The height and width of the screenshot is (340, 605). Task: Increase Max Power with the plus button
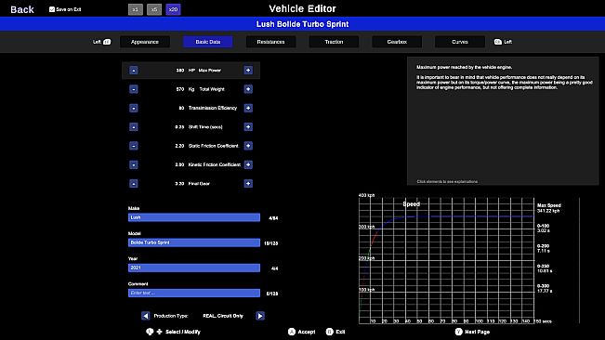[248, 71]
